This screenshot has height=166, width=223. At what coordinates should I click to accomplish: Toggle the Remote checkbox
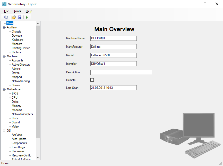tap(92, 80)
